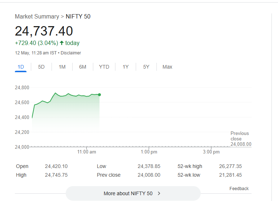Viewport: 278px width, 201px height.
Task: Open the Disclaimer link
Action: (71, 53)
